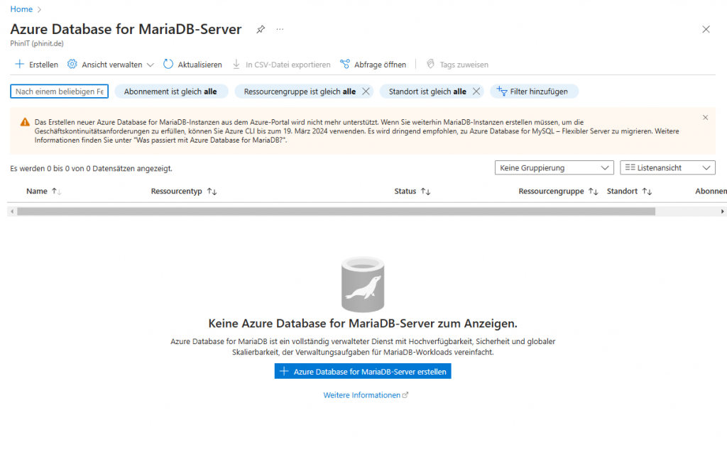Viewport: 727px width, 464px height.
Task: Open the Listenansicht view selector
Action: [x=667, y=167]
